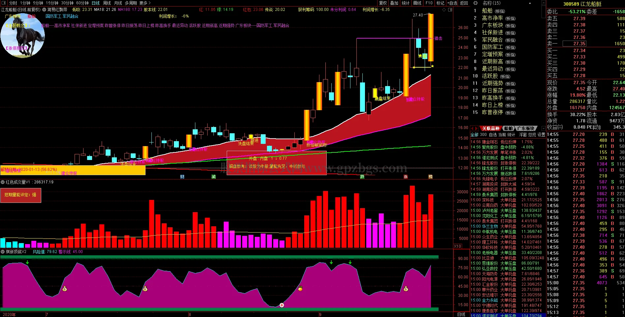Toggle the 琪新顶底V2 indicator circle button
The width and height of the screenshot is (625, 317).
pyautogui.click(x=3, y=252)
